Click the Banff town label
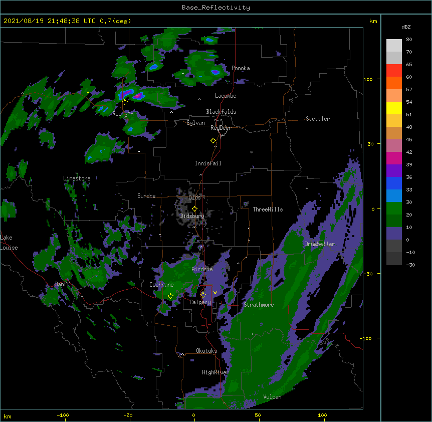The height and width of the screenshot is (422, 432). coord(62,284)
